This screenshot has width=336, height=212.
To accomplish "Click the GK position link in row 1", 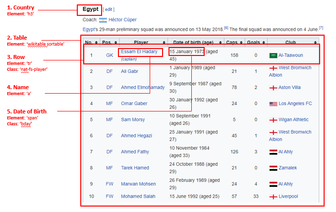I will [x=110, y=55].
